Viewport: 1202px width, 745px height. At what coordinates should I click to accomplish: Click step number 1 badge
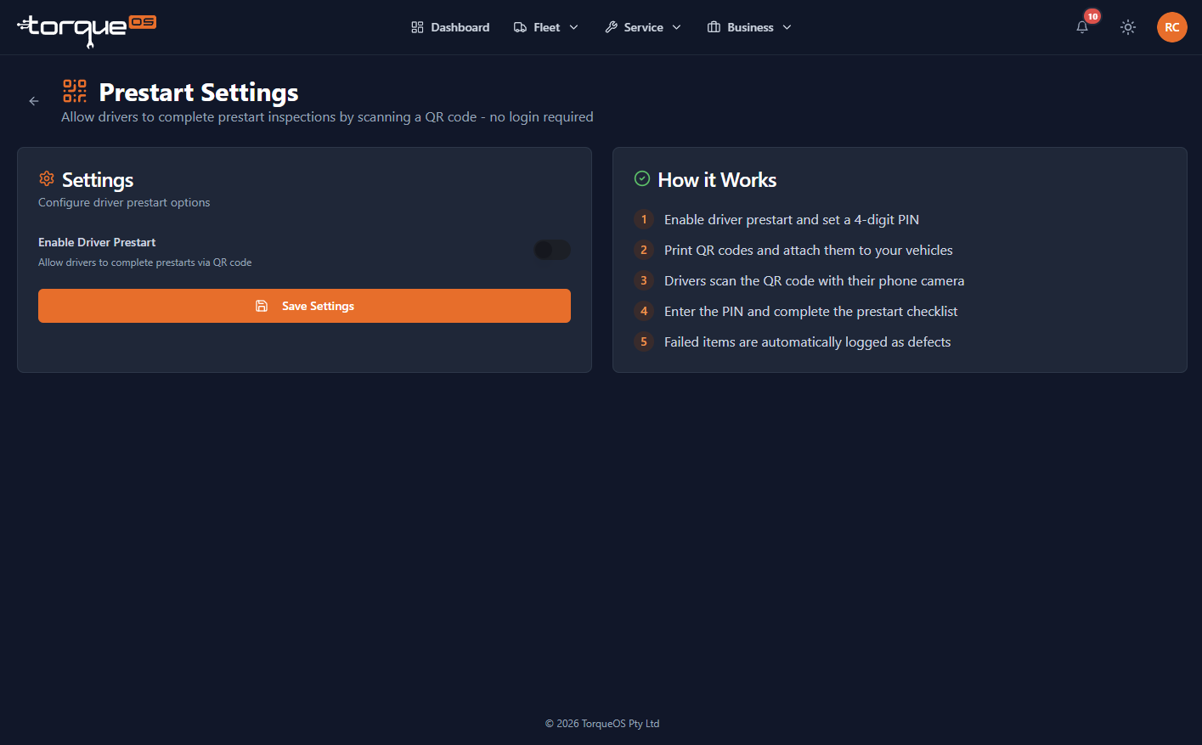pyautogui.click(x=644, y=219)
